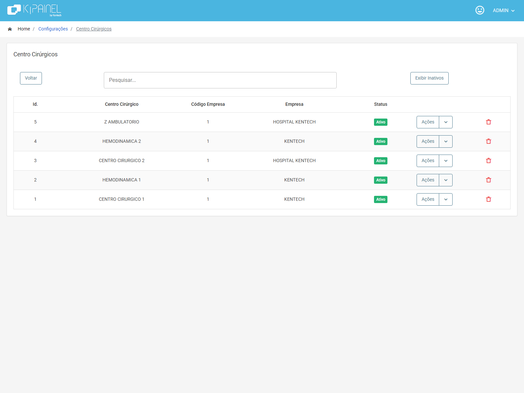Click Ativo status badge of Z AMBULATORIO
This screenshot has width=524, height=393.
(x=381, y=122)
